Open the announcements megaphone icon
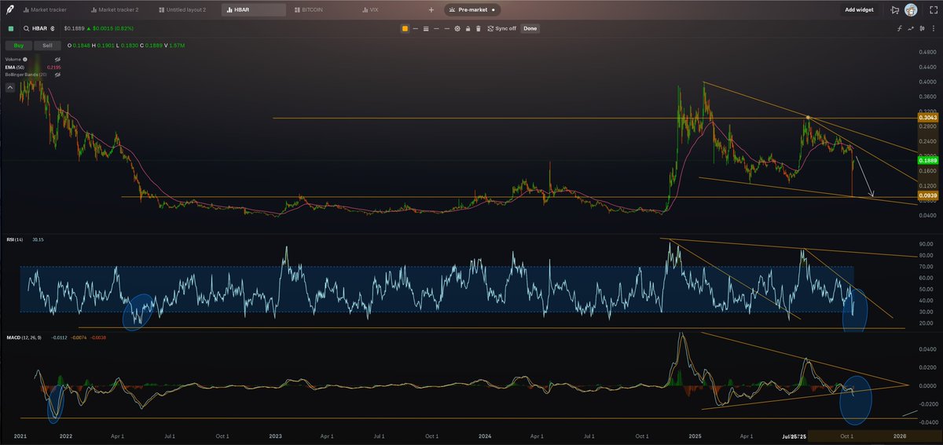Image resolution: width=943 pixels, height=445 pixels. (x=895, y=10)
